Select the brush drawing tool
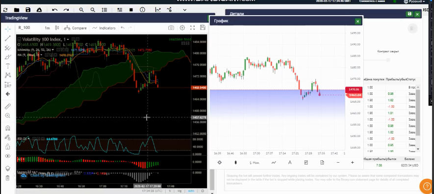The image size is (434, 194). click(x=8, y=57)
